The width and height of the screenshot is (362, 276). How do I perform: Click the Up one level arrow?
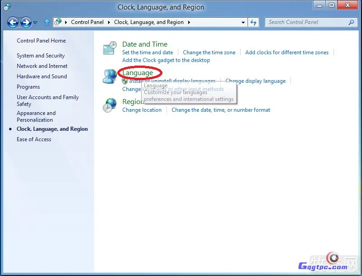[47, 22]
